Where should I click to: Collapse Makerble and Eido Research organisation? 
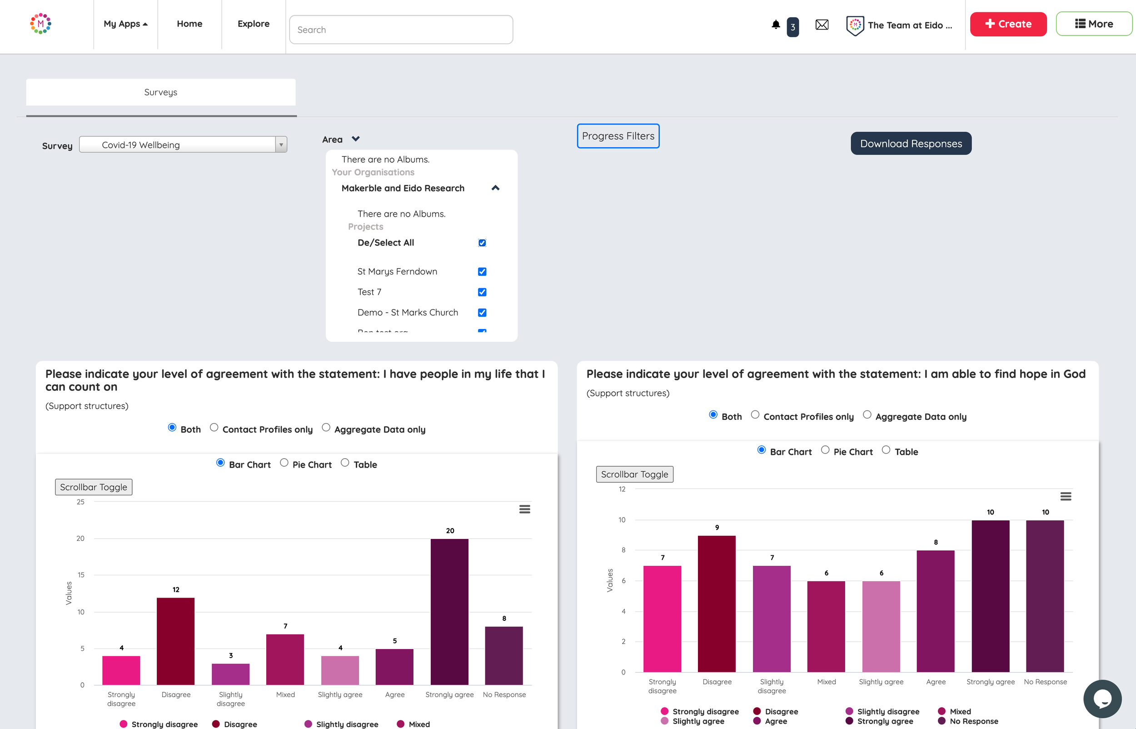(495, 188)
